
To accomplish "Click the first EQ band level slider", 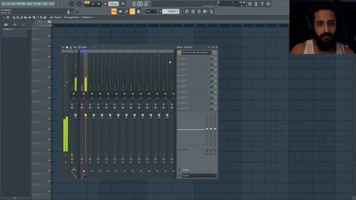I will click(207, 129).
